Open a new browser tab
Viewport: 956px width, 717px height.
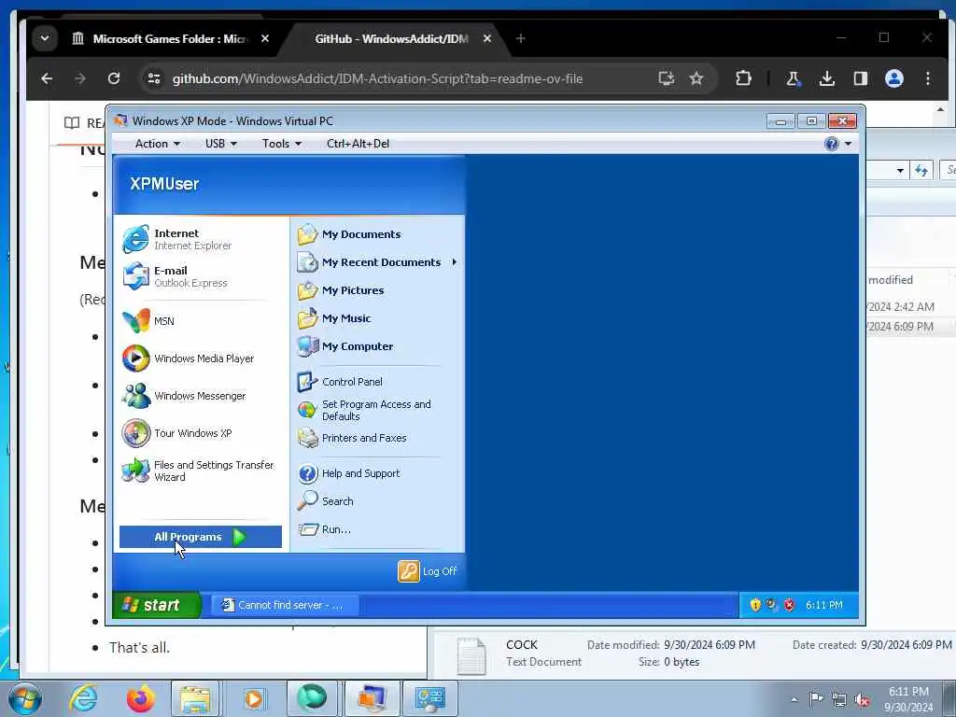click(520, 38)
